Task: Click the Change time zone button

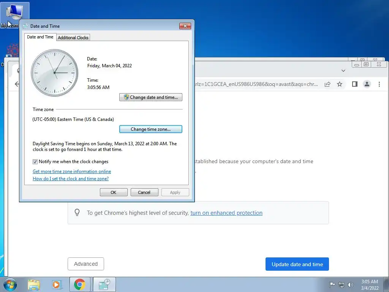Action: 150,129
